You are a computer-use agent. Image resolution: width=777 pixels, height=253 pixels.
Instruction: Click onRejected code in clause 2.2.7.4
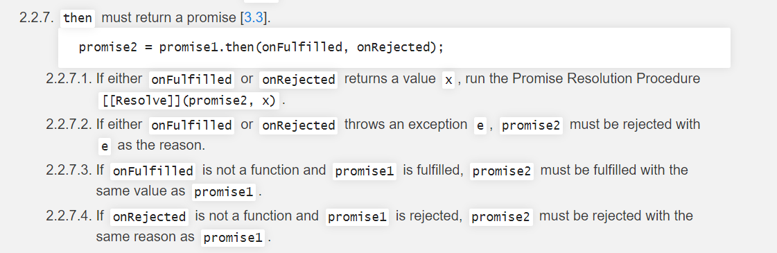click(149, 217)
